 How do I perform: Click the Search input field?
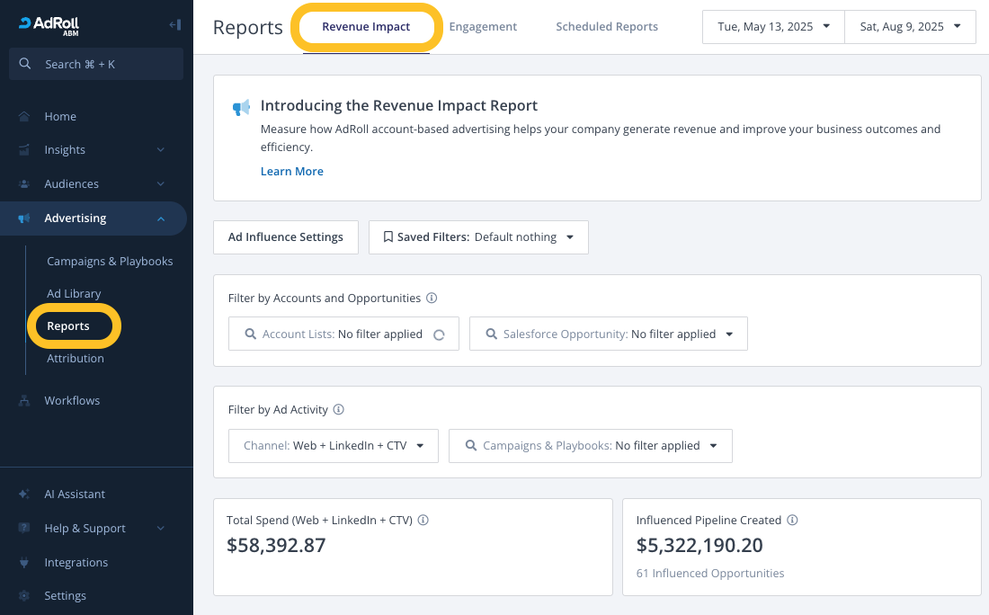point(96,64)
